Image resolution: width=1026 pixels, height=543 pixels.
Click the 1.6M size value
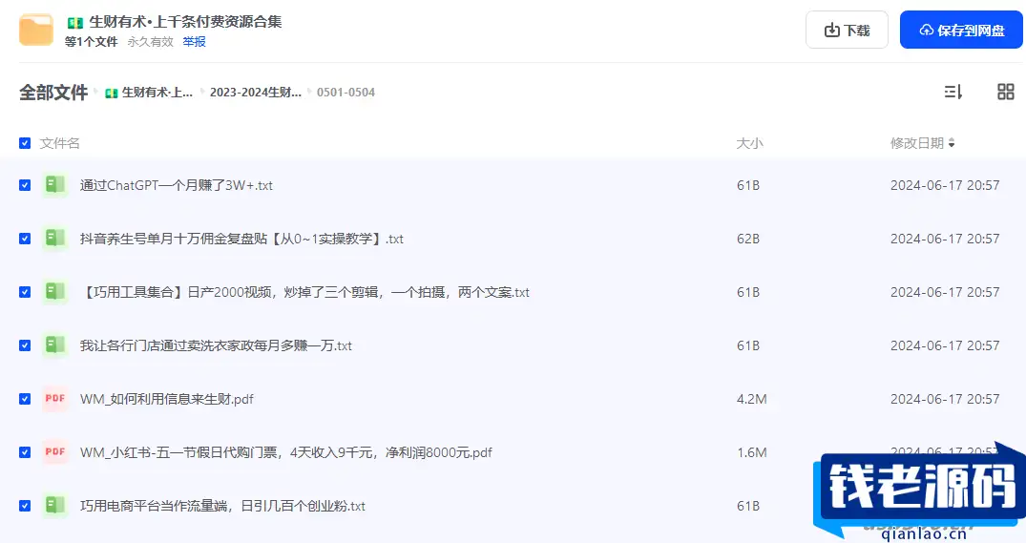(x=751, y=452)
